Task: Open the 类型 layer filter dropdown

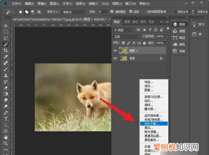Action: pos(123,30)
